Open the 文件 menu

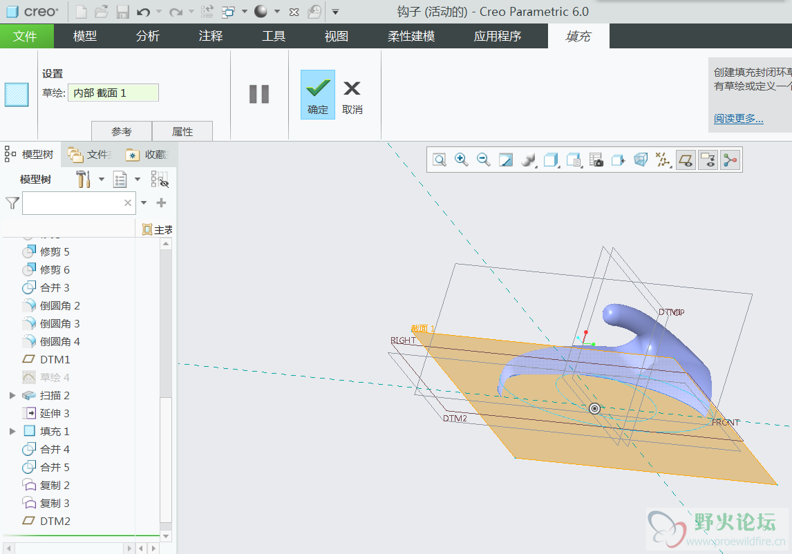click(26, 36)
